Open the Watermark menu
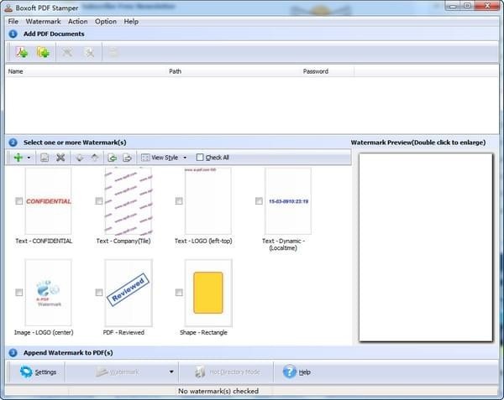 click(43, 22)
